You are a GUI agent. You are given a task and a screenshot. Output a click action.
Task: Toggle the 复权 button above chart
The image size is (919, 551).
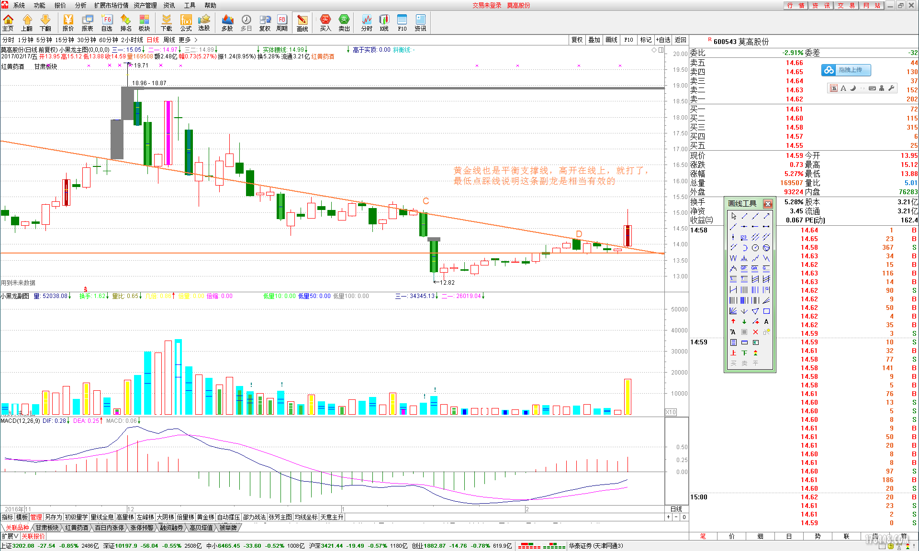[x=577, y=40]
